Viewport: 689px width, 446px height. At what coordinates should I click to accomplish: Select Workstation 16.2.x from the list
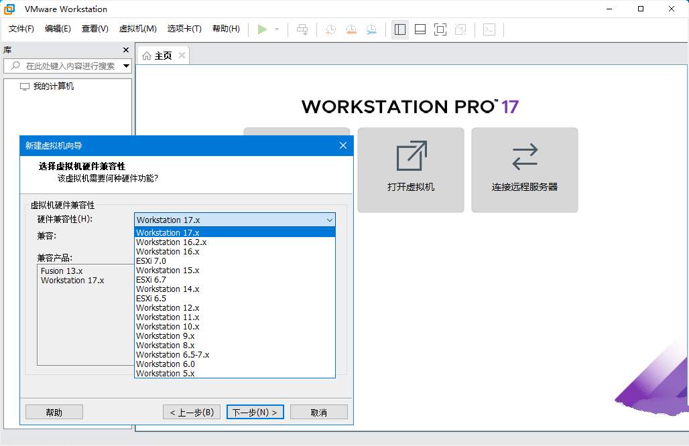pyautogui.click(x=172, y=242)
